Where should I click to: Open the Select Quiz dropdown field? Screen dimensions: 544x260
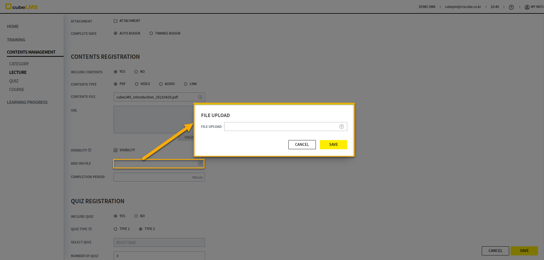[x=159, y=242]
